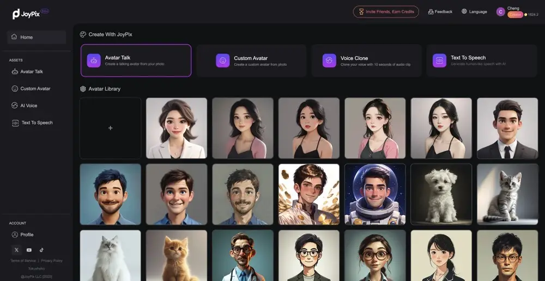Click the Custom Avatar smiley card icon
The image size is (545, 281).
pos(223,60)
